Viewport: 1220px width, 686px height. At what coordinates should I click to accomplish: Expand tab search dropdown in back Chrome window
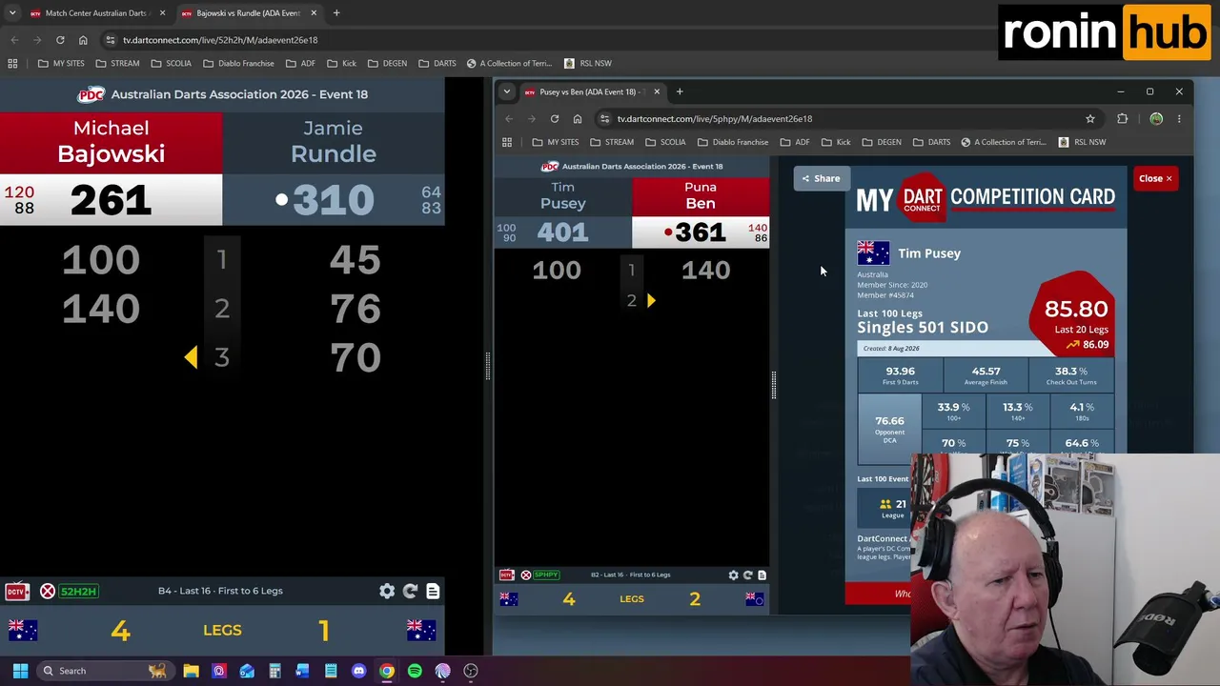[12, 13]
